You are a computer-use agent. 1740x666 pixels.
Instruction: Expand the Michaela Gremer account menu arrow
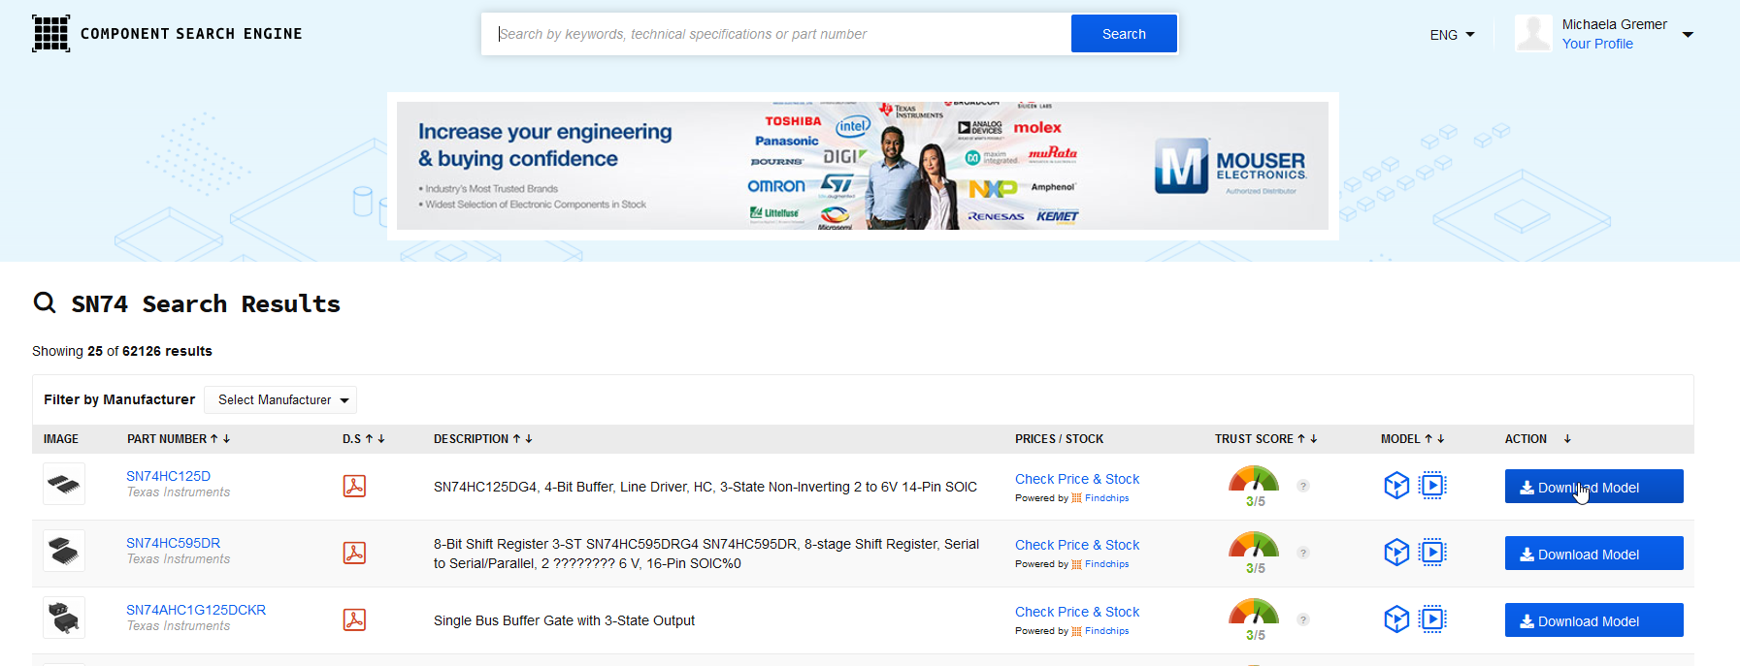[1688, 35]
